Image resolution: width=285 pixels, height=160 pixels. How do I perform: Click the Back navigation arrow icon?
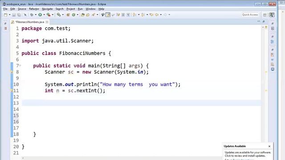[157, 15]
